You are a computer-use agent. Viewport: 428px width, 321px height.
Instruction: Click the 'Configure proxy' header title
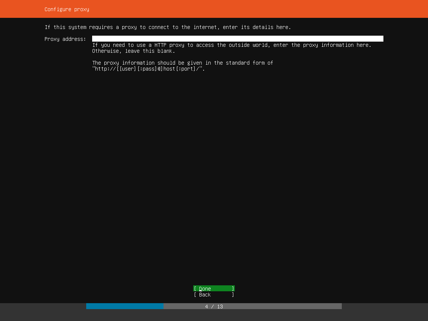67,9
